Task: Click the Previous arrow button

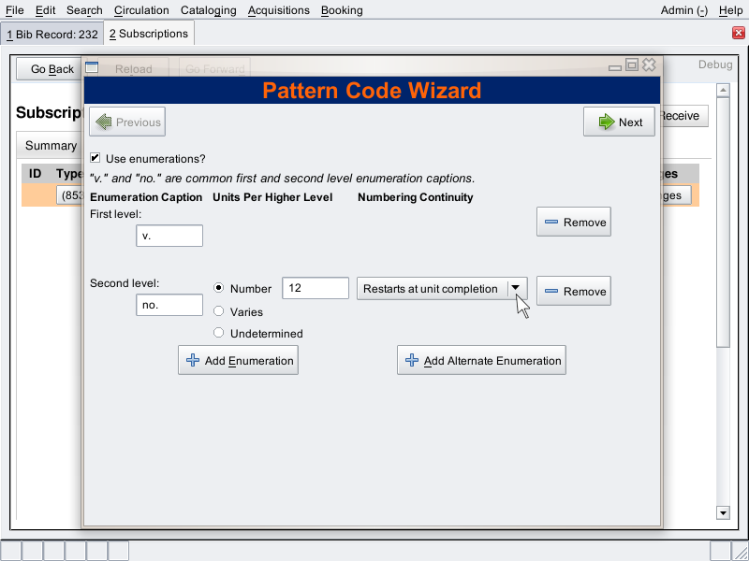Action: coord(127,122)
